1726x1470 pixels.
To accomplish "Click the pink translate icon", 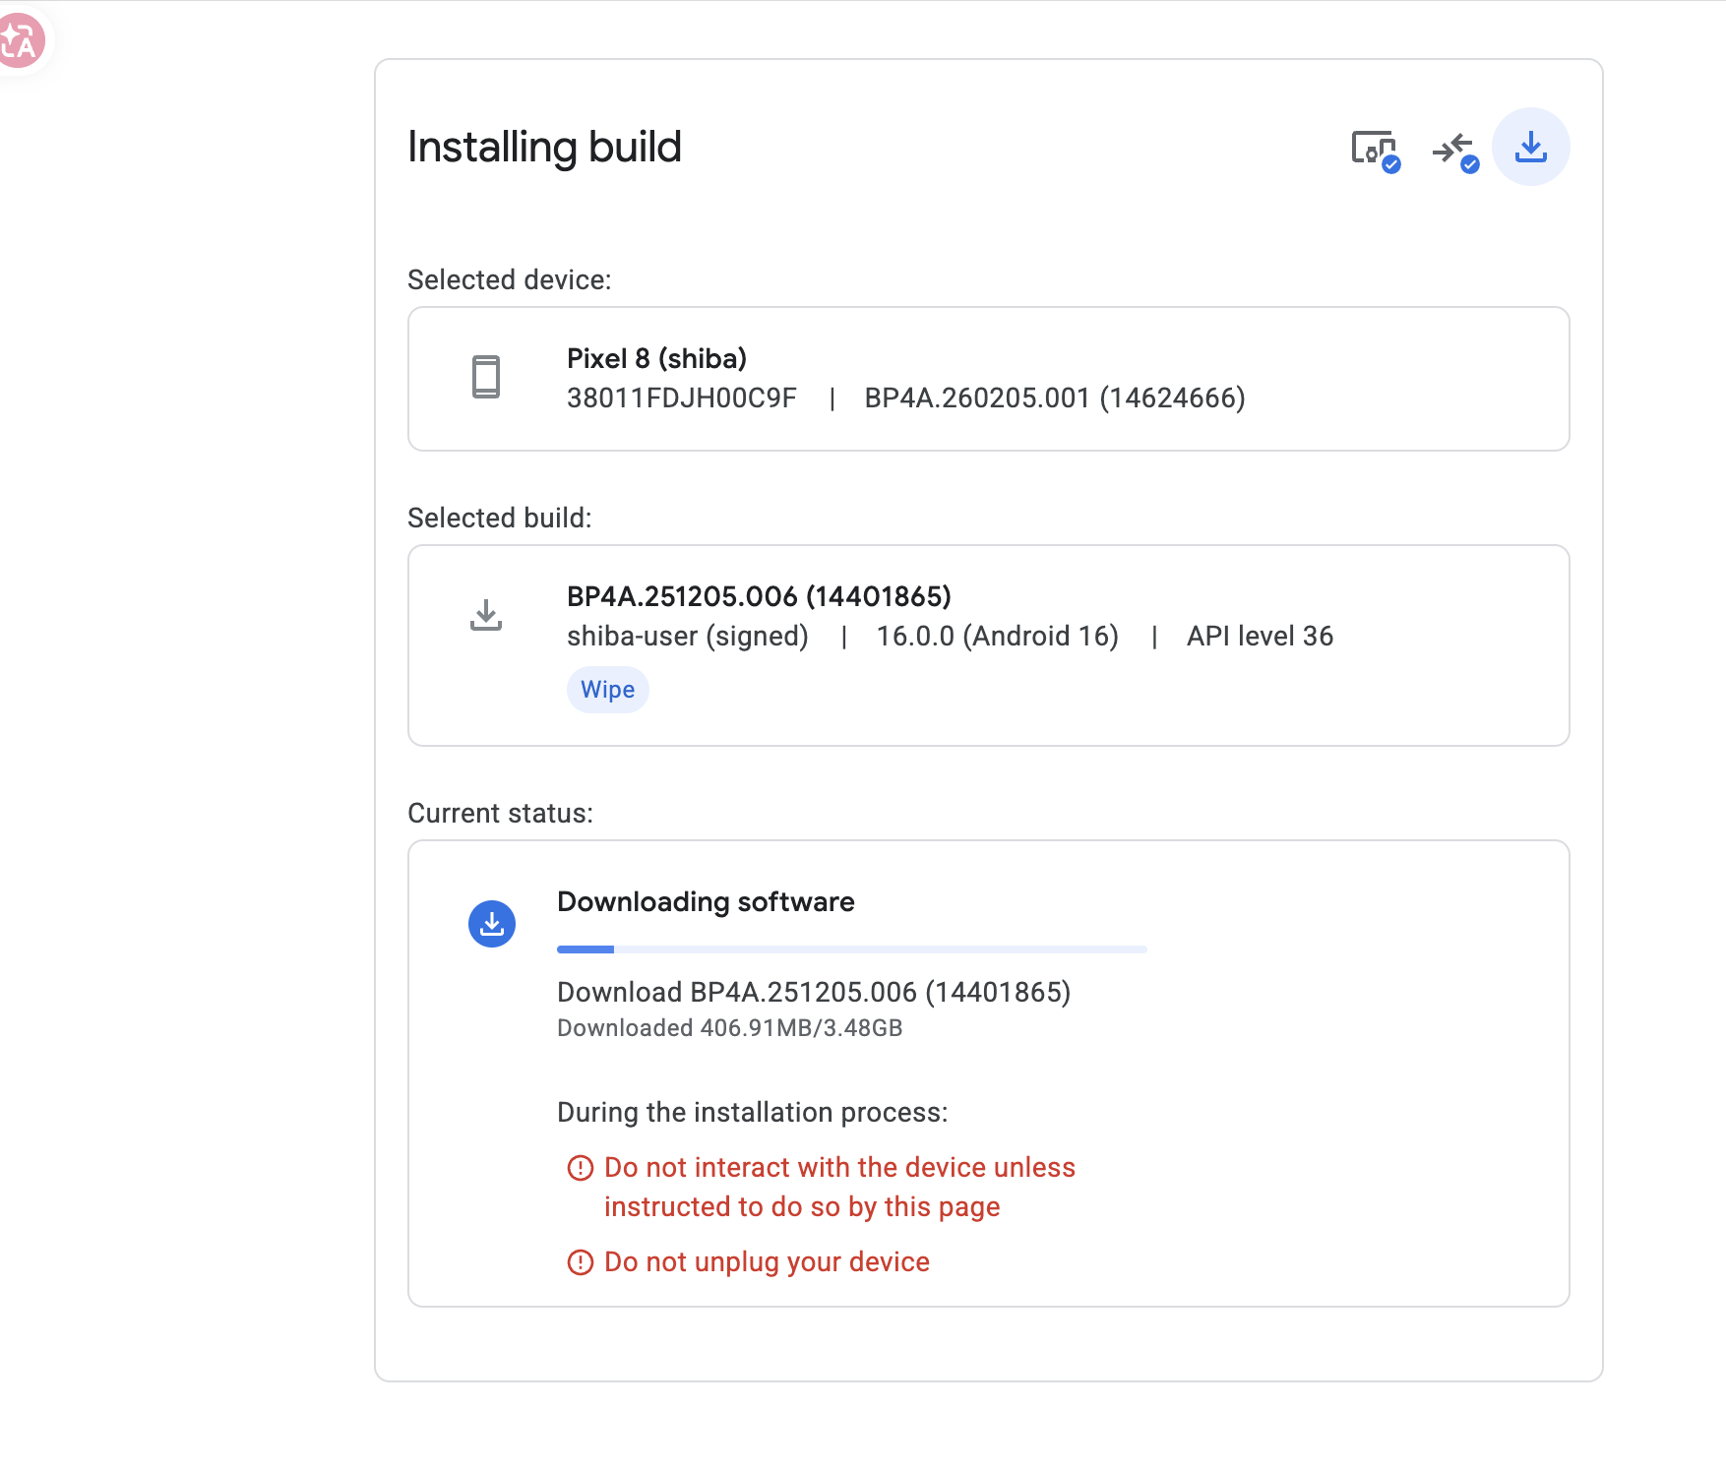I will click(x=22, y=41).
